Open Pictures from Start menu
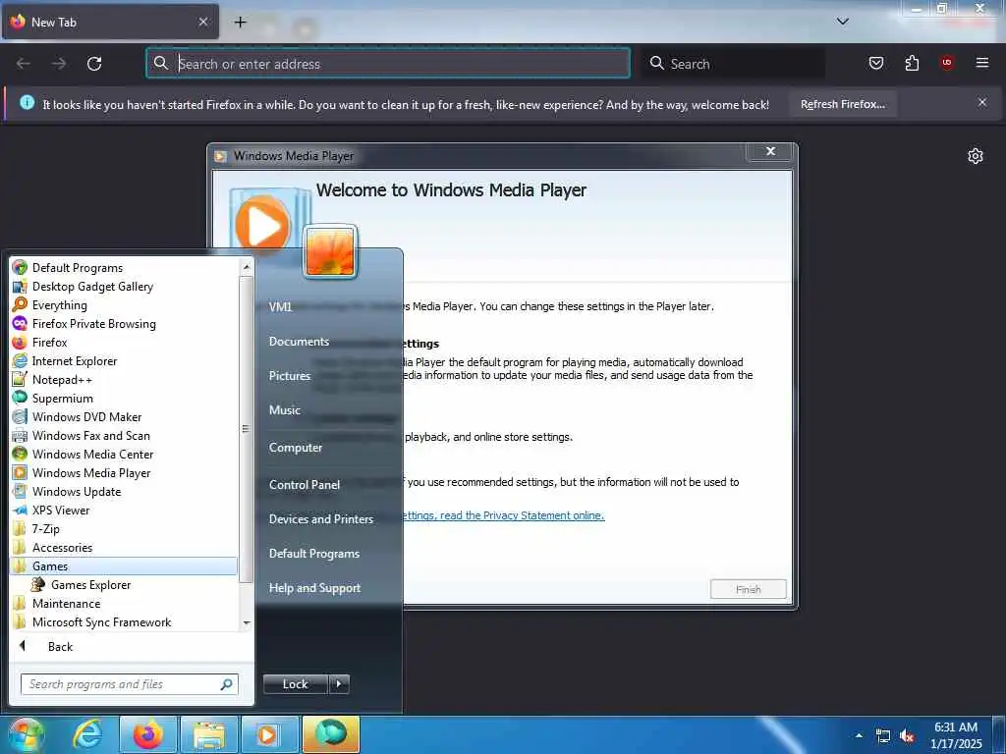Screen dimensions: 1006x754 (290, 376)
